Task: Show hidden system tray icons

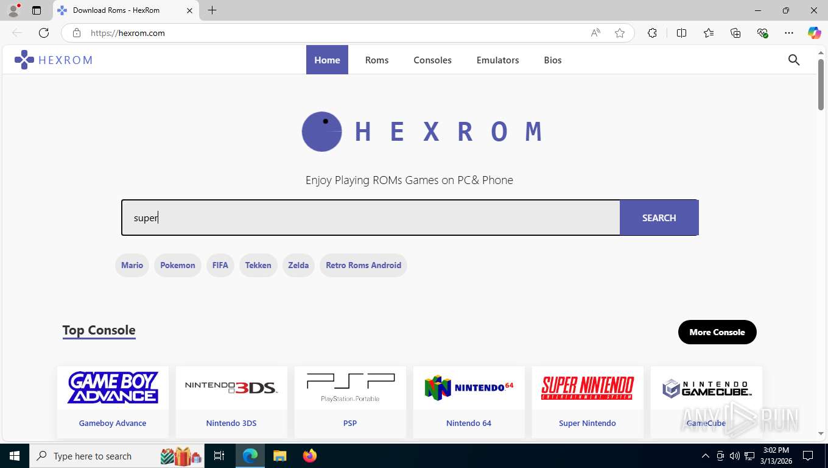Action: click(706, 456)
